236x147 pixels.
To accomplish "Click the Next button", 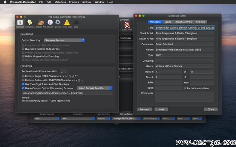I will 161,109.
